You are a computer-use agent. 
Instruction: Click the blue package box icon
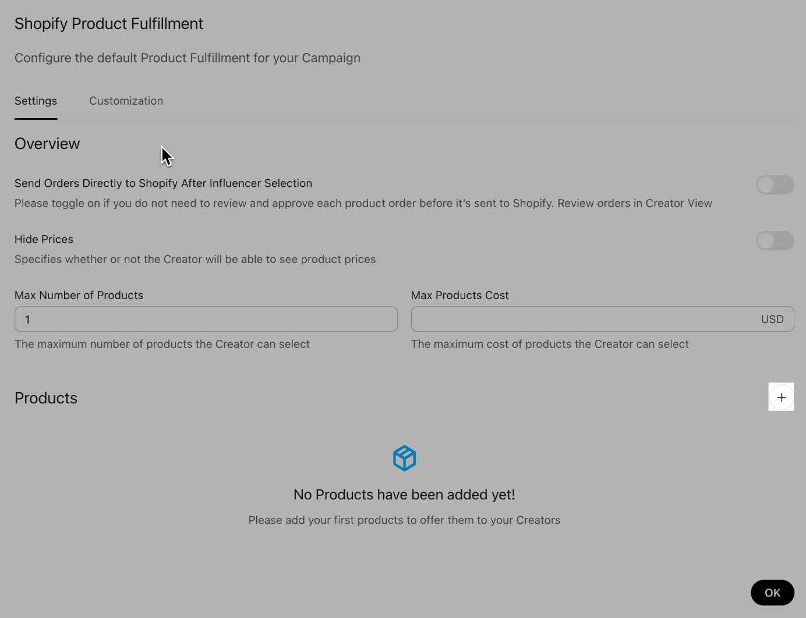(x=404, y=458)
